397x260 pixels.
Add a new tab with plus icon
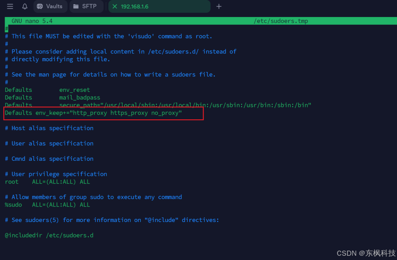click(219, 6)
